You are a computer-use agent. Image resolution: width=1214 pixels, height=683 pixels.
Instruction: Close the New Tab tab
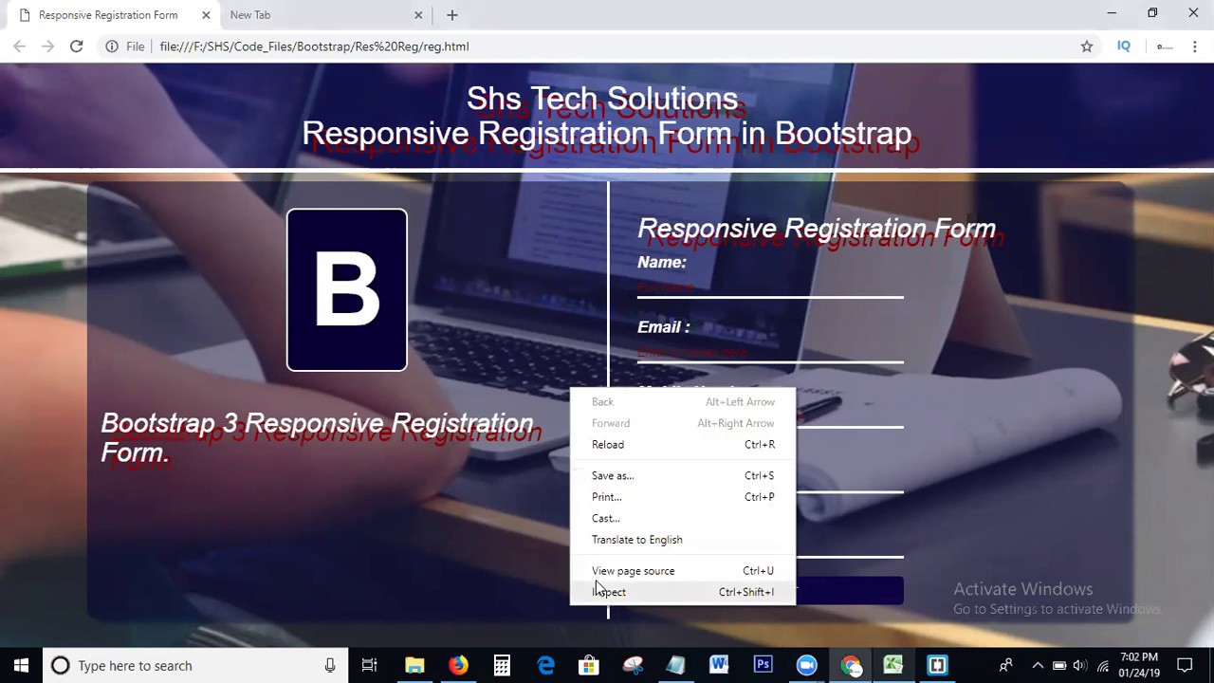(x=418, y=15)
